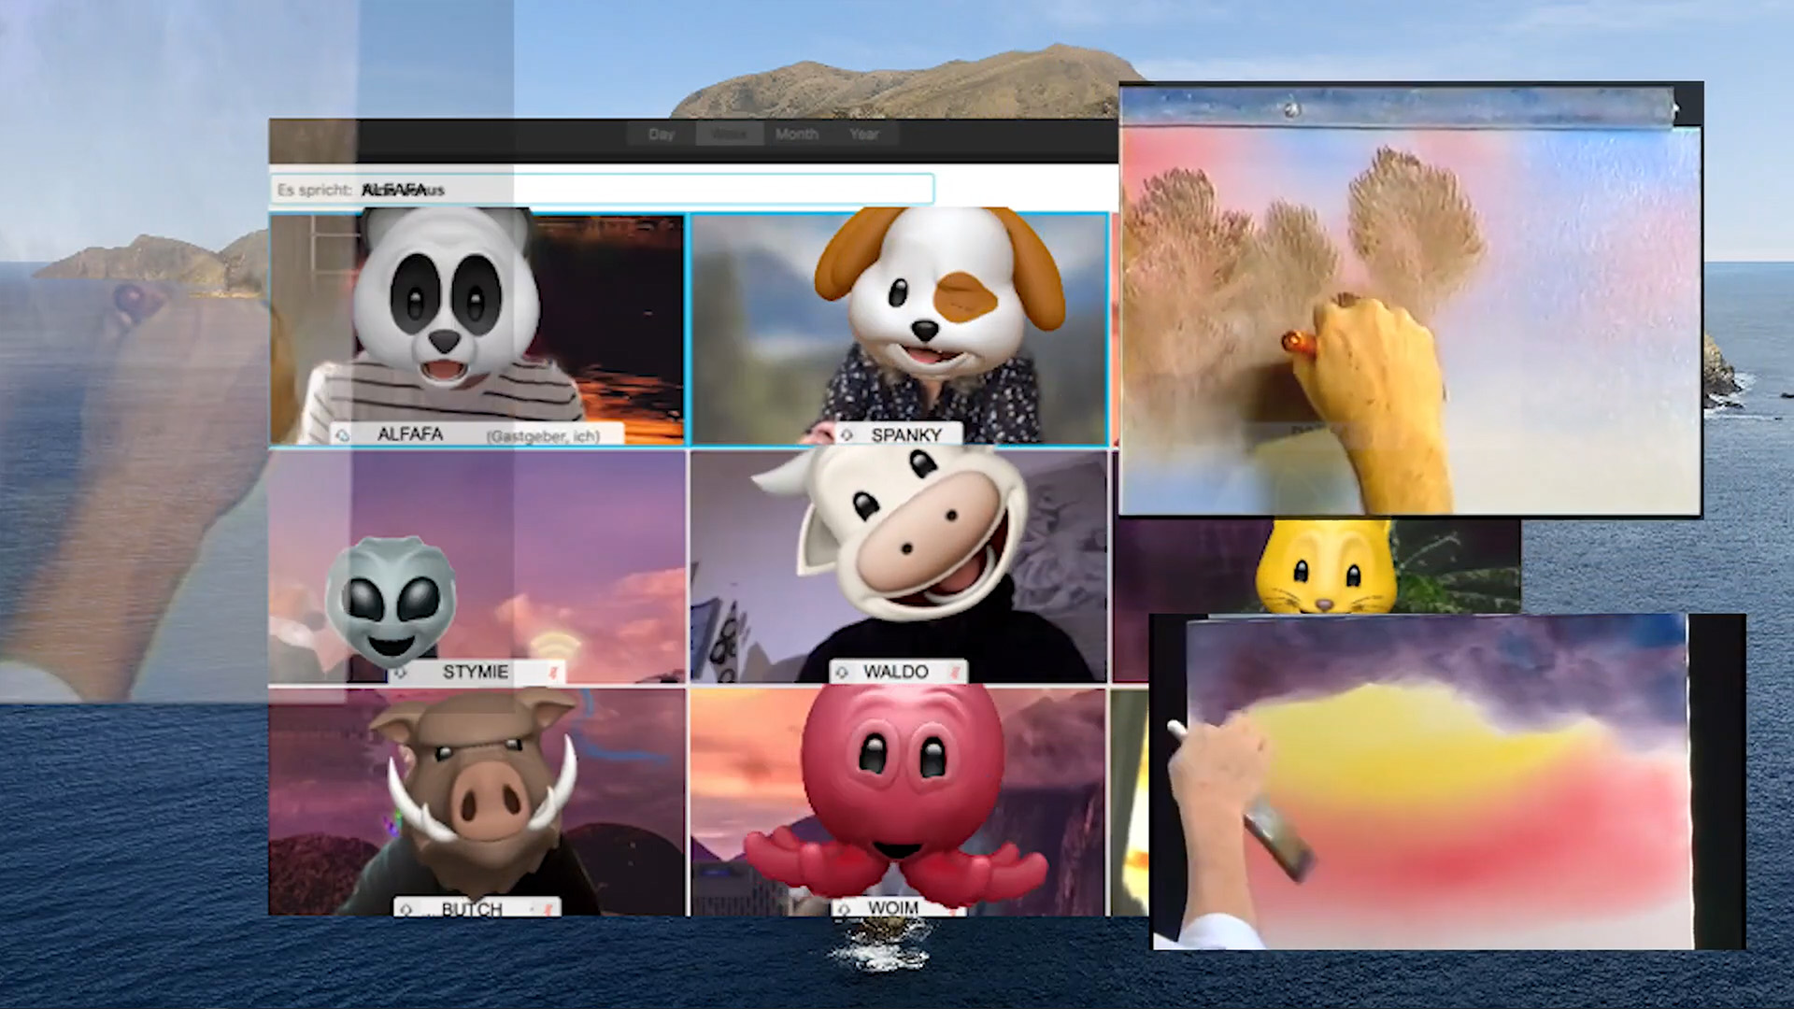
Task: Click ALFAFA's name label
Action: click(410, 434)
